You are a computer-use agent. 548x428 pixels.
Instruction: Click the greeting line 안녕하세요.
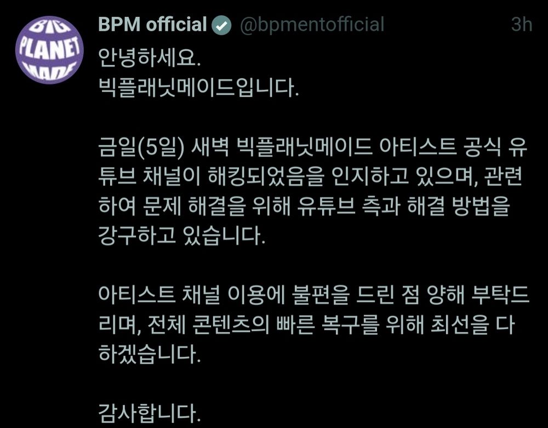(150, 58)
